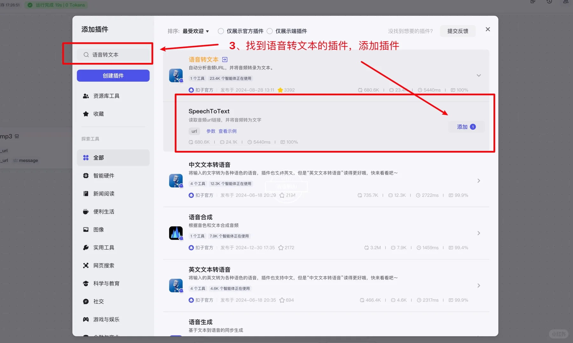The width and height of the screenshot is (573, 343).
Task: Select the 图像 category icon
Action: [x=86, y=229]
